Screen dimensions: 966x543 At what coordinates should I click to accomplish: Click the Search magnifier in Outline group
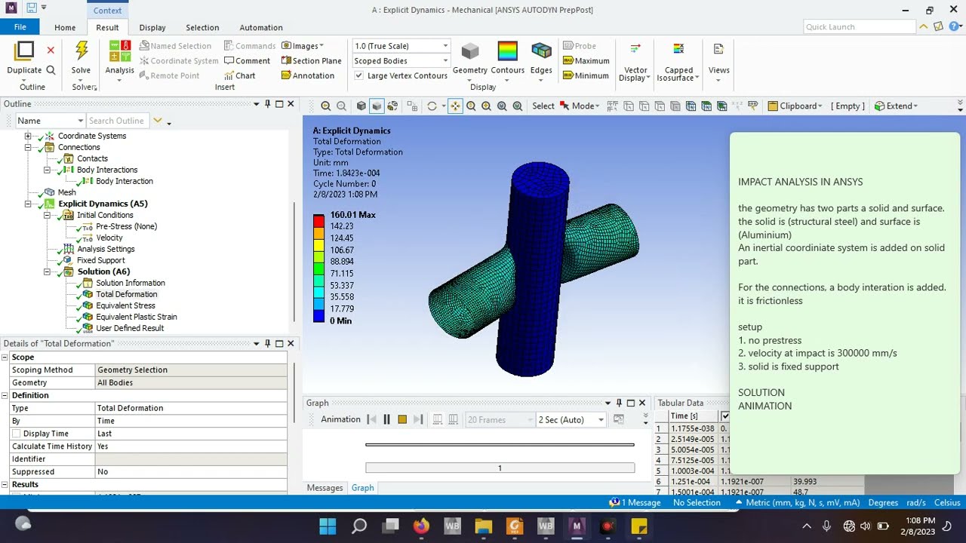51,70
